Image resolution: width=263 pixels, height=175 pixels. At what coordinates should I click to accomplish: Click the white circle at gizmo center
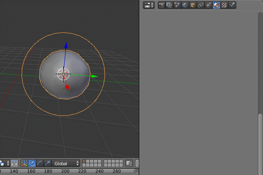pos(63,74)
